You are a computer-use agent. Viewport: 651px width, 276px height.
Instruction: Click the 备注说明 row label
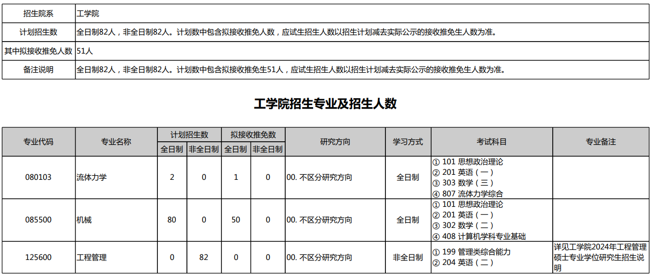(39, 70)
